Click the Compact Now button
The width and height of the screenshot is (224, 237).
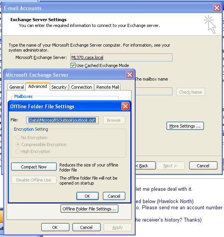tap(34, 167)
